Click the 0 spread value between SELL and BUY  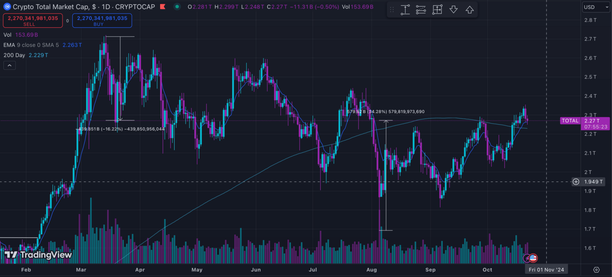click(67, 21)
